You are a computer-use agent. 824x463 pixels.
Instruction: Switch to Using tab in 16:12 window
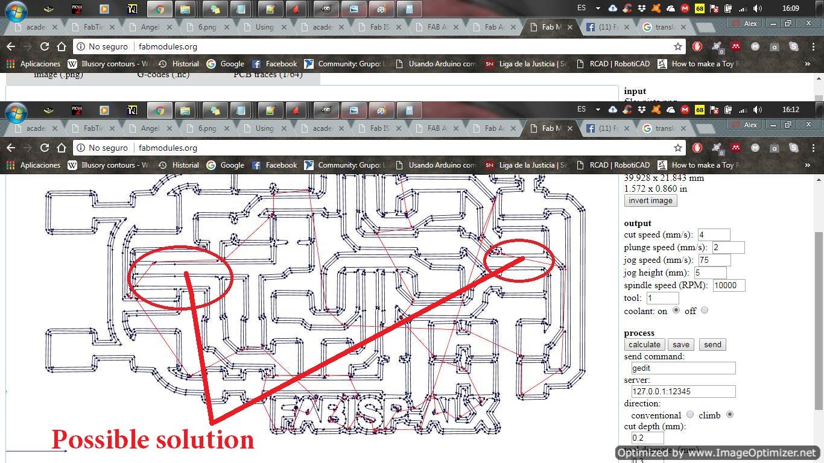pyautogui.click(x=264, y=128)
